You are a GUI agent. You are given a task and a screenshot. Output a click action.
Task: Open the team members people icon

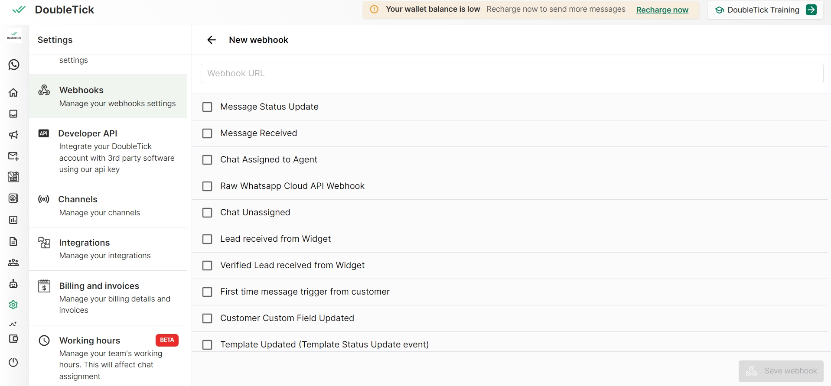(13, 263)
